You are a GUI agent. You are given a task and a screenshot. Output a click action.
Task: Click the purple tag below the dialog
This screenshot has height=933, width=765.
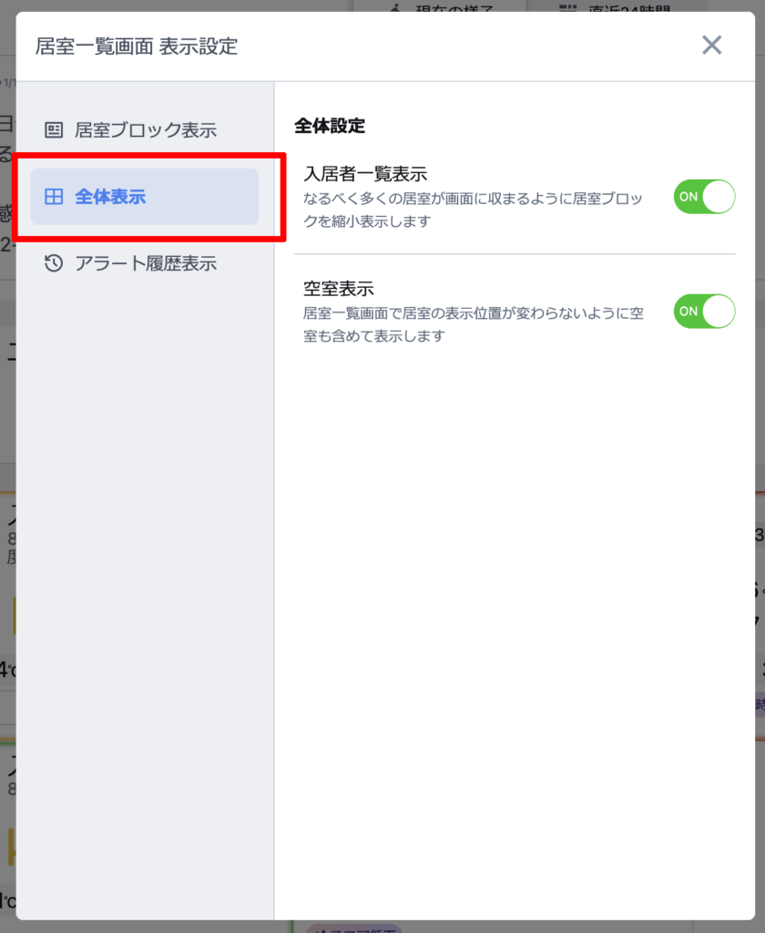354,928
